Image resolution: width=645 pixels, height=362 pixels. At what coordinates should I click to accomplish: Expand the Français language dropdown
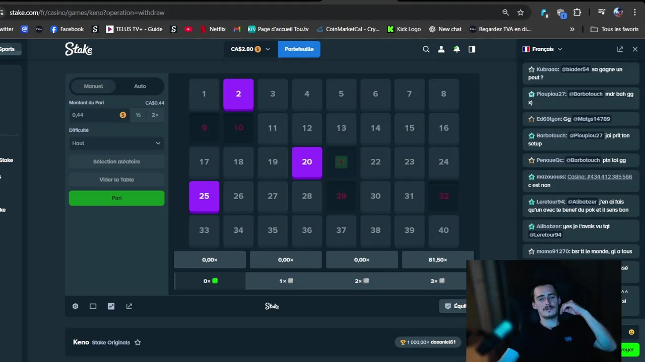(x=542, y=49)
